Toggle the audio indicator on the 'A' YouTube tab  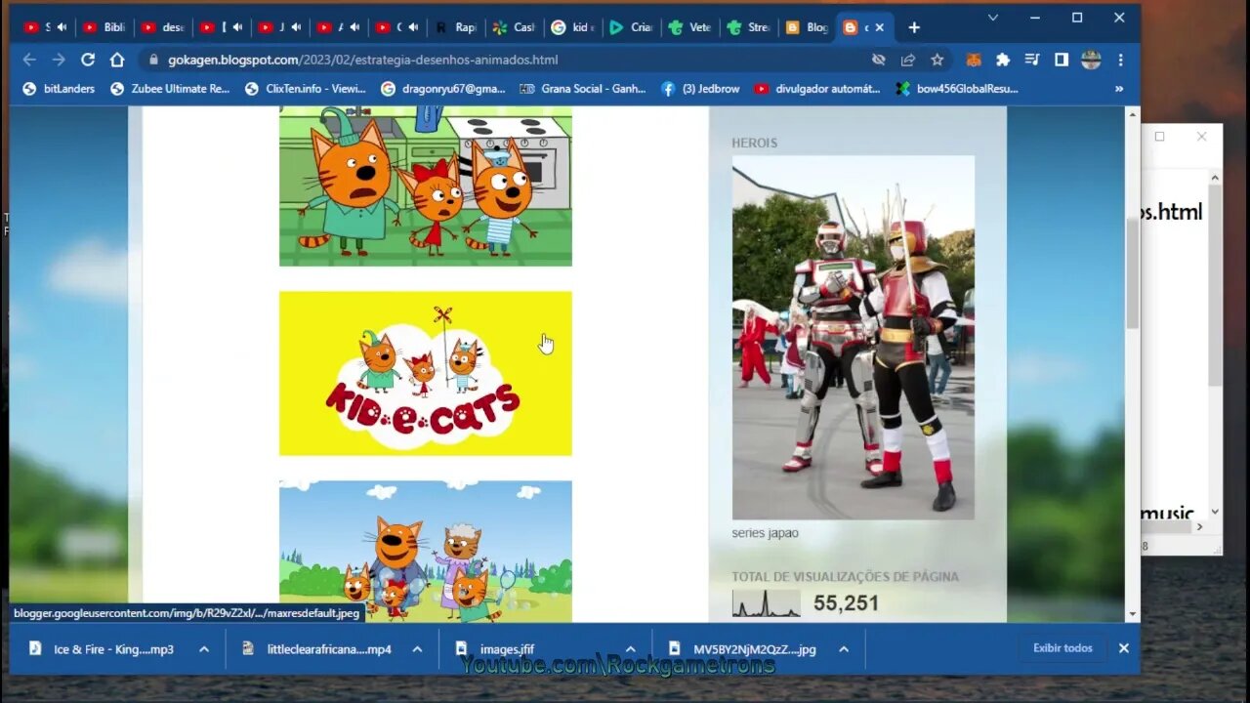pyautogui.click(x=354, y=27)
